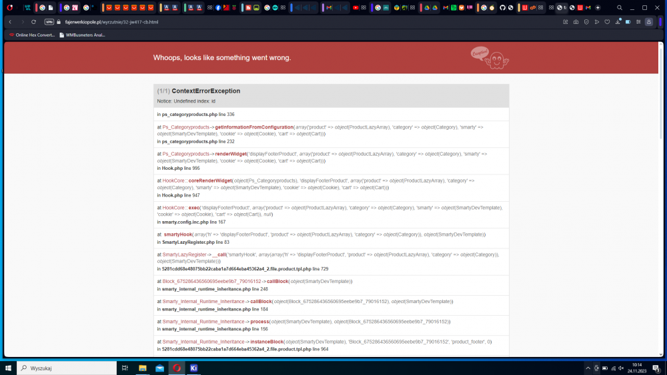Click the instanceBlock method link

(x=267, y=342)
